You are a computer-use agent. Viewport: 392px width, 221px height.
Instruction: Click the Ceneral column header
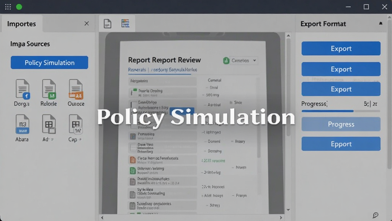click(x=214, y=80)
